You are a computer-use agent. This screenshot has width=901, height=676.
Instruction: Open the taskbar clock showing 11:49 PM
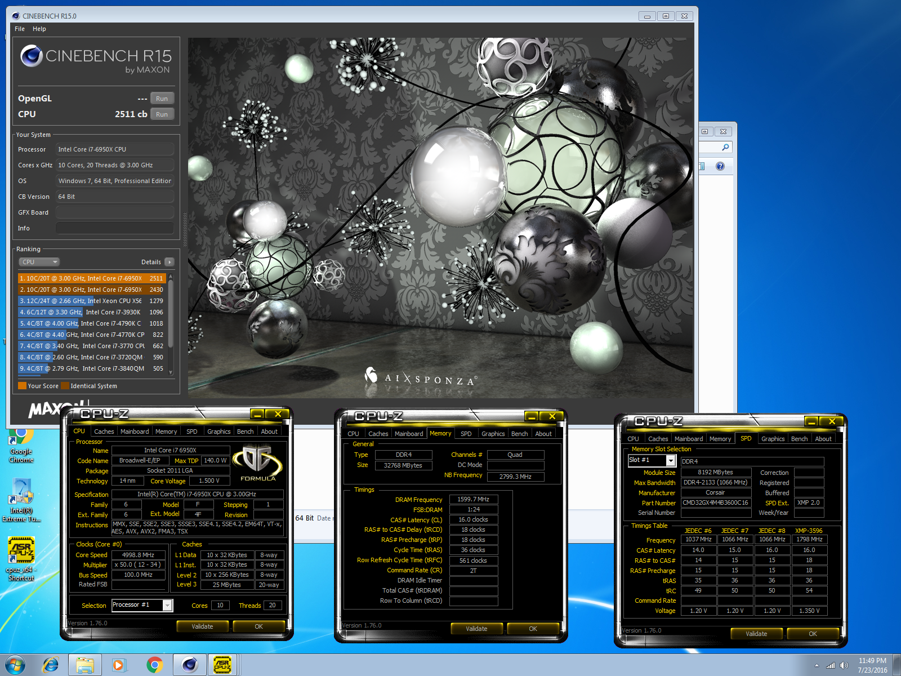click(x=872, y=665)
